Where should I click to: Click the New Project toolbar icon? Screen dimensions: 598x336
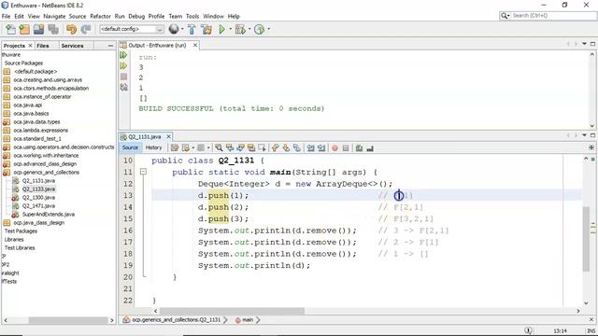pos(24,29)
